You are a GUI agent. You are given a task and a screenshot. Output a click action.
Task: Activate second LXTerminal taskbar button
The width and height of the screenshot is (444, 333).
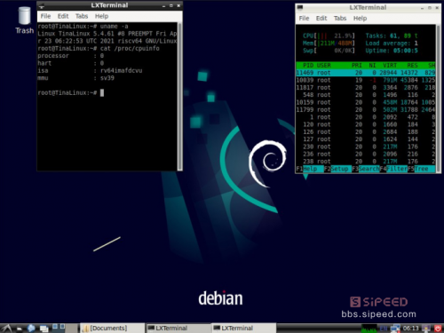coord(244,329)
